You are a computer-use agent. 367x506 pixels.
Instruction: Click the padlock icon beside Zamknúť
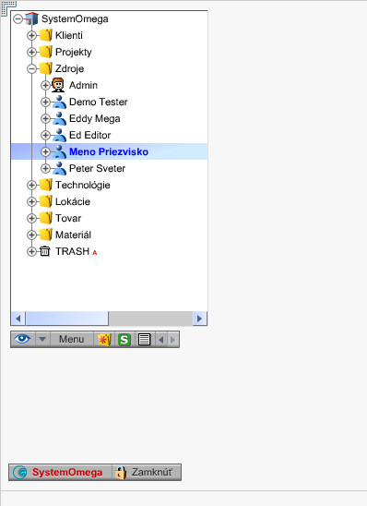pyautogui.click(x=121, y=473)
